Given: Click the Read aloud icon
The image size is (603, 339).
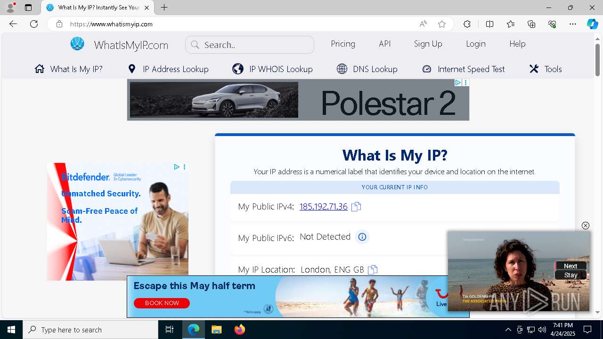Looking at the screenshot, I should [x=423, y=24].
